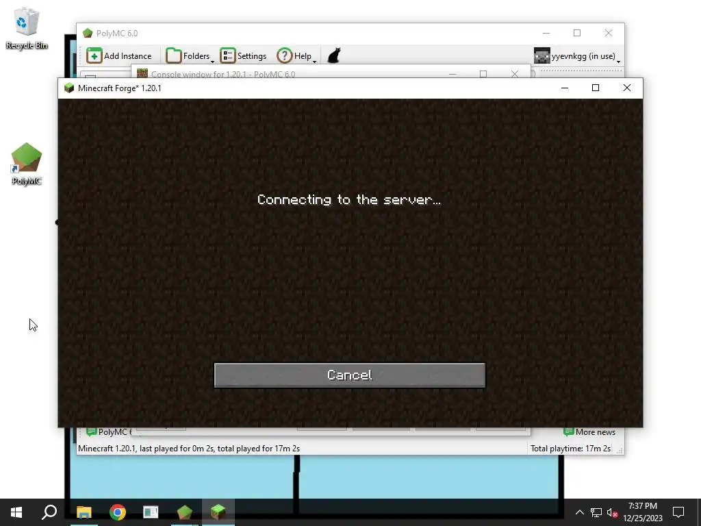Click the PolyMC 6.0 title bar icon
Viewport: 701px width, 526px height.
[x=88, y=33]
